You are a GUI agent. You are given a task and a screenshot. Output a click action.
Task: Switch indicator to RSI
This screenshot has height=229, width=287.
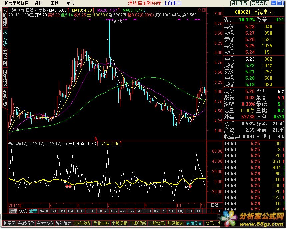pyautogui.click(x=157, y=211)
